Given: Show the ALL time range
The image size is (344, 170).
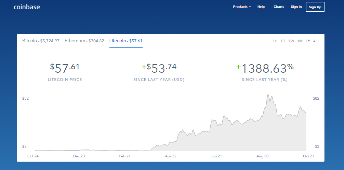Looking at the screenshot, I should pos(316,41).
